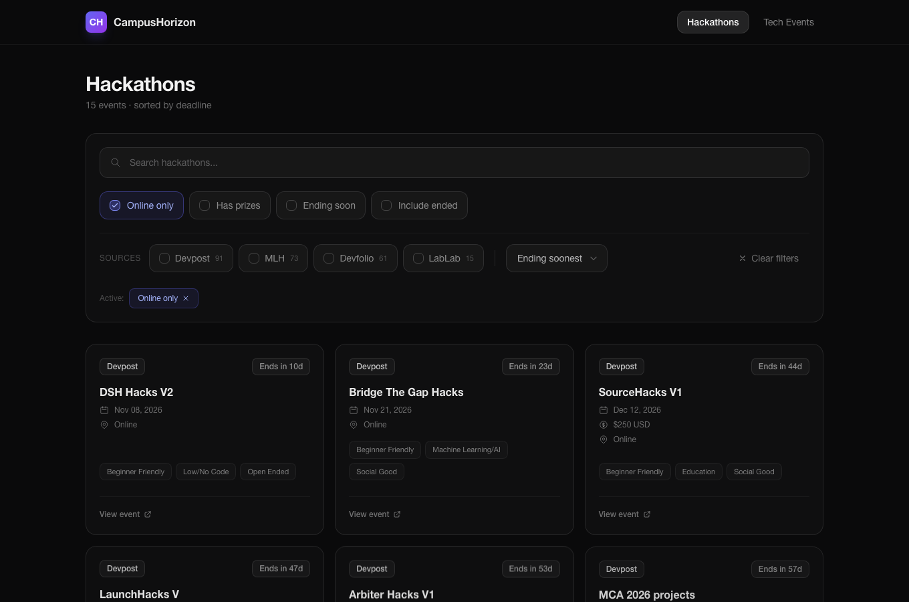The image size is (909, 602).
Task: Click the Dec 12, 2026 date
Action: (637, 410)
